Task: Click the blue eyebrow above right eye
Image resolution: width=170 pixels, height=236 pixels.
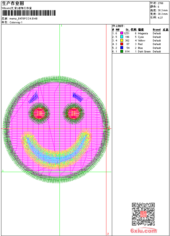Action: tap(78, 97)
